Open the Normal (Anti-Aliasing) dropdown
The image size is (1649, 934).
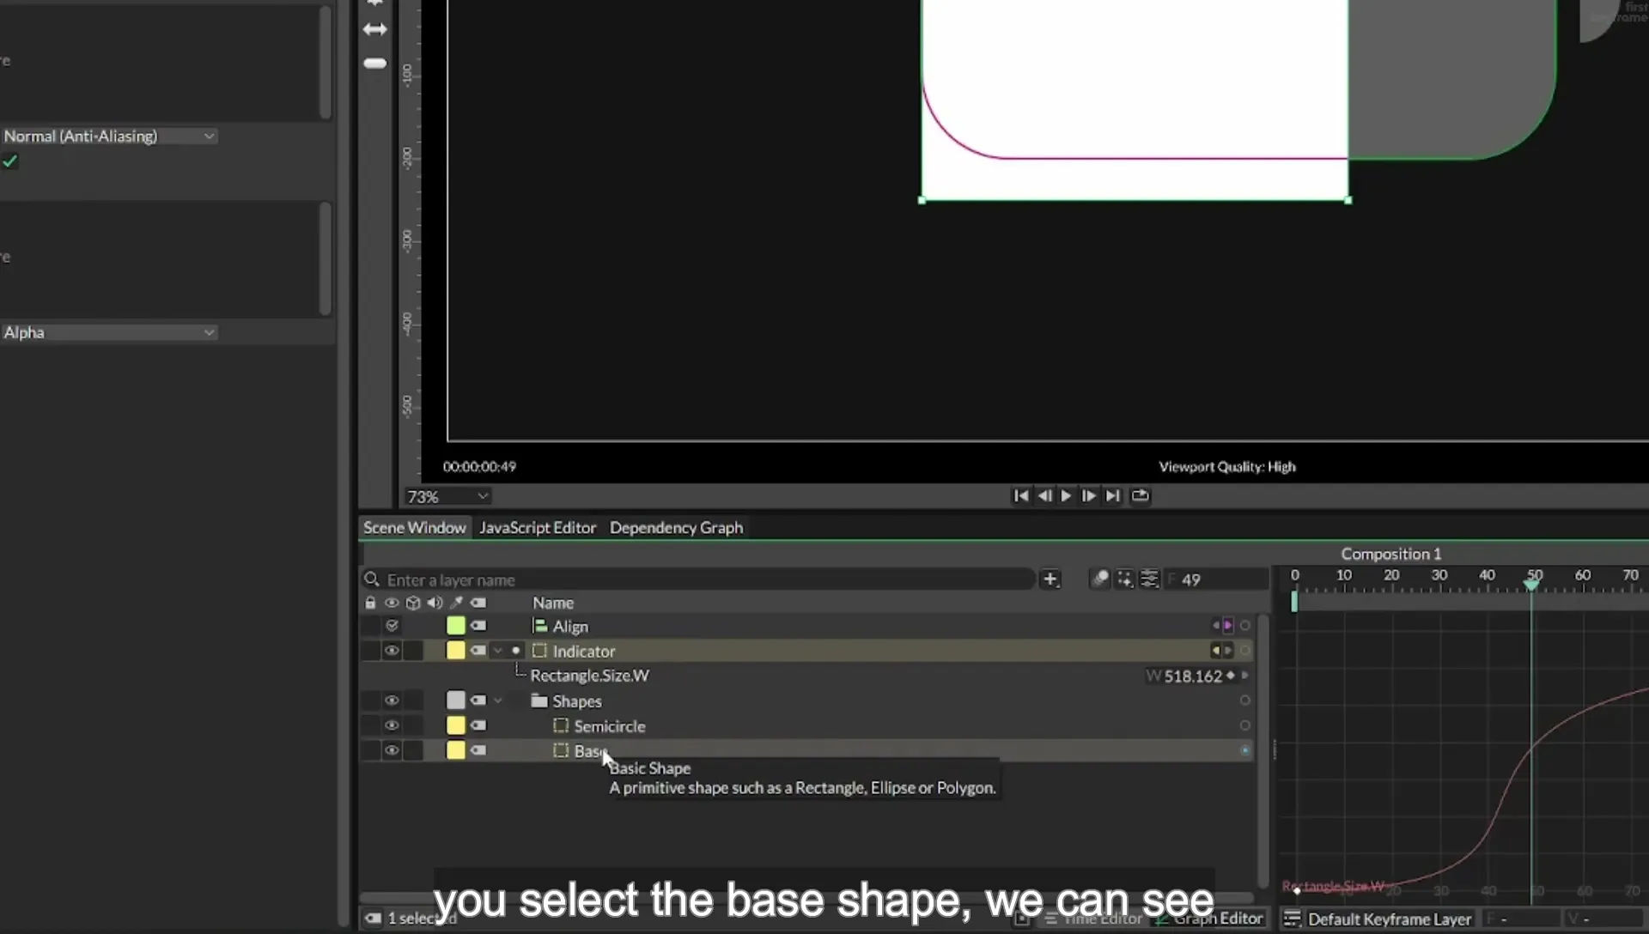(x=108, y=136)
